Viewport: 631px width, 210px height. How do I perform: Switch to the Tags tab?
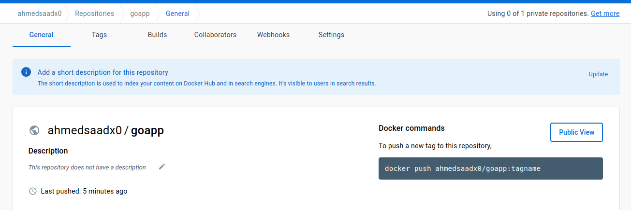point(99,35)
